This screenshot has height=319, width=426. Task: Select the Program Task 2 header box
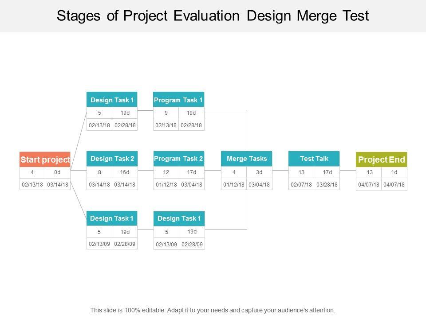pyautogui.click(x=179, y=159)
